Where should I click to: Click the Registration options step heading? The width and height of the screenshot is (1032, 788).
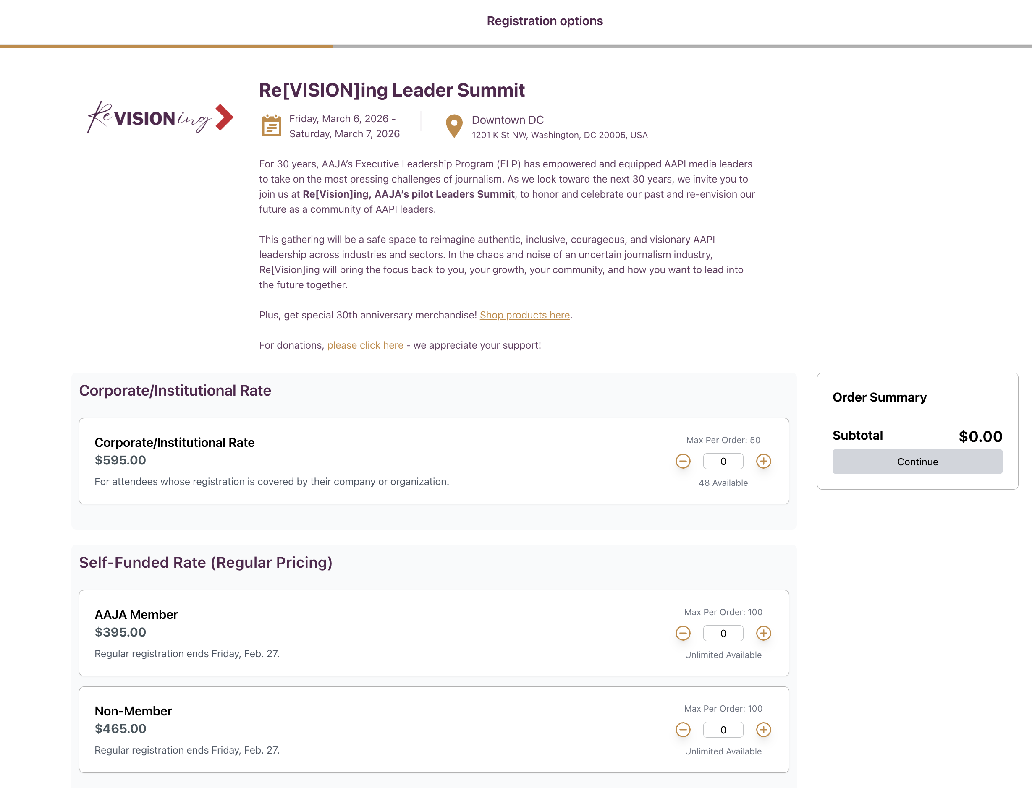[x=545, y=21]
